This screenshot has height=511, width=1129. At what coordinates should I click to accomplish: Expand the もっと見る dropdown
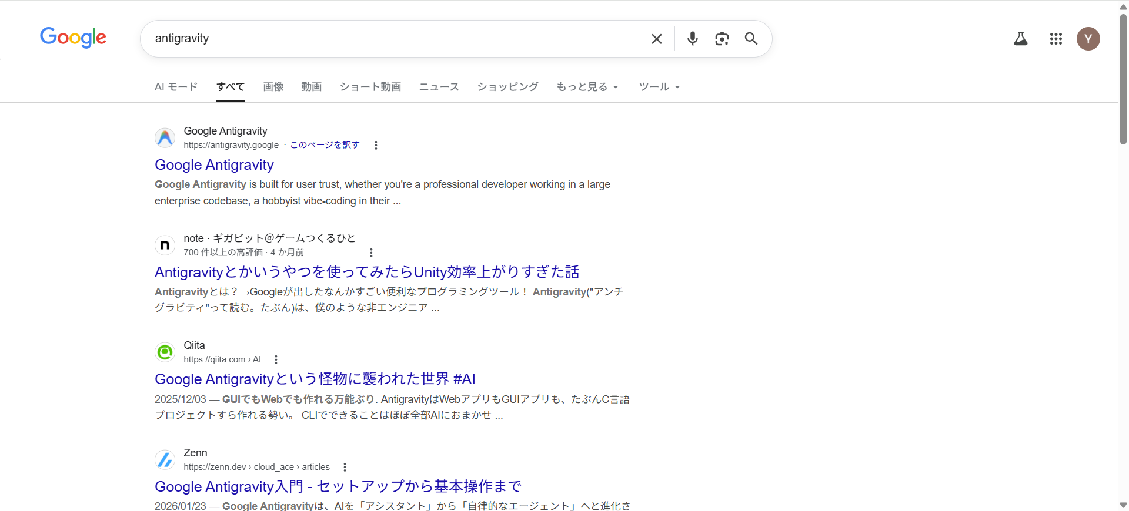pos(587,87)
